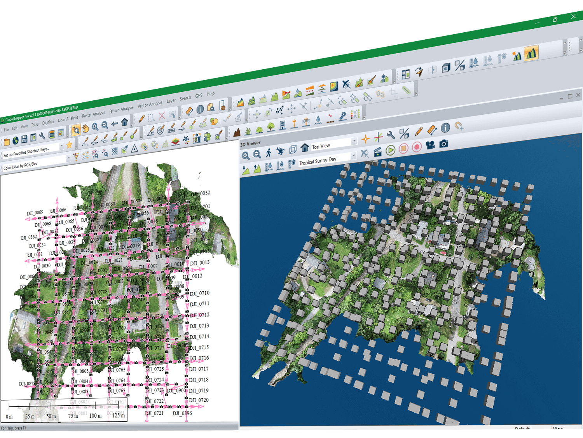
Task: Click the stop fly-through button
Action: tap(403, 148)
